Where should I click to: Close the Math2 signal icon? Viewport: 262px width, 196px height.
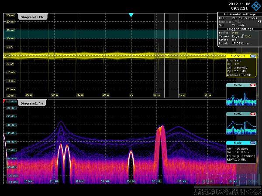(253, 85)
